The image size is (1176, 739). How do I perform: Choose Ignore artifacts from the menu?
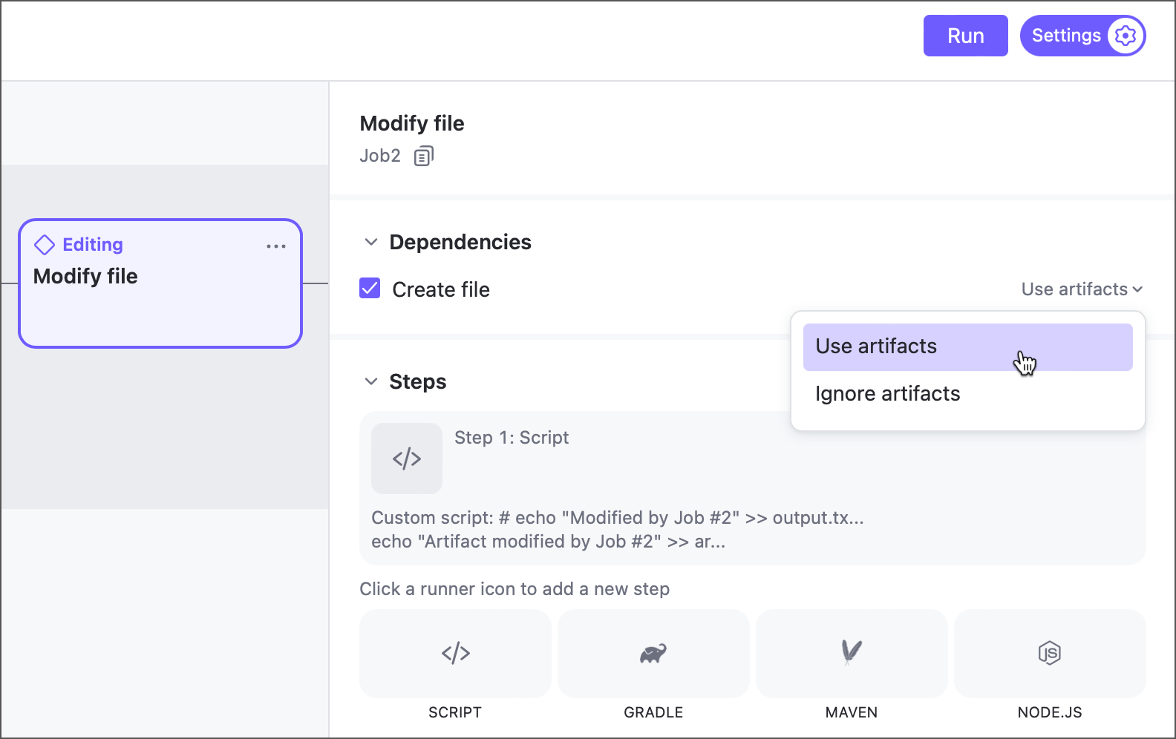(888, 394)
